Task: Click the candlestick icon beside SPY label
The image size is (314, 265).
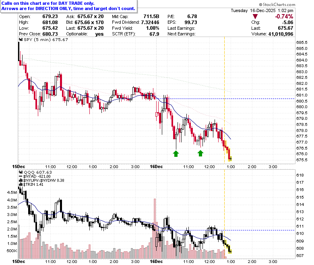Action: tap(21, 39)
